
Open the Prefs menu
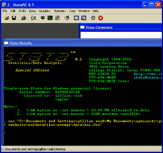click(x=22, y=11)
